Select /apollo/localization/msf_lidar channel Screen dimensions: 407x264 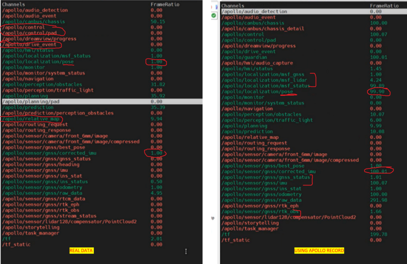click(x=264, y=80)
